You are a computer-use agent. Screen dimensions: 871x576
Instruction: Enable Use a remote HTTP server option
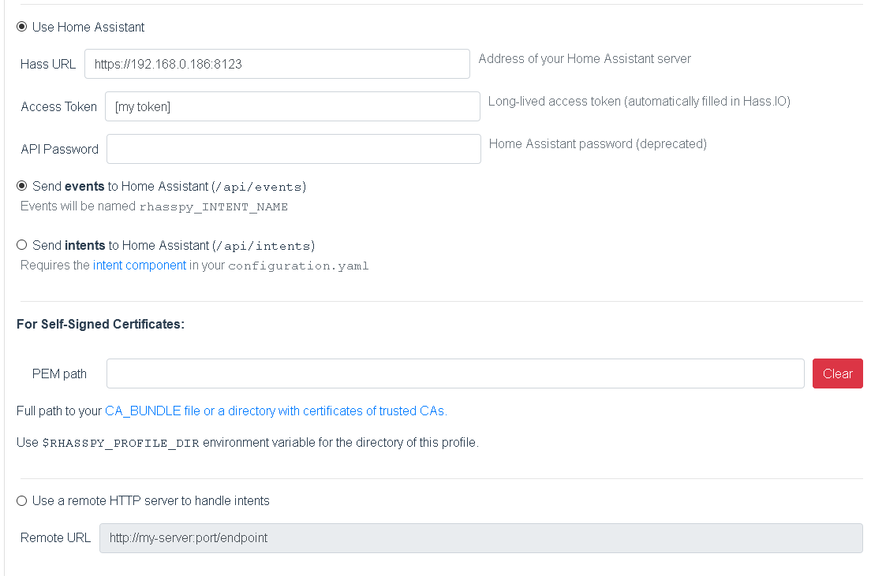point(22,500)
